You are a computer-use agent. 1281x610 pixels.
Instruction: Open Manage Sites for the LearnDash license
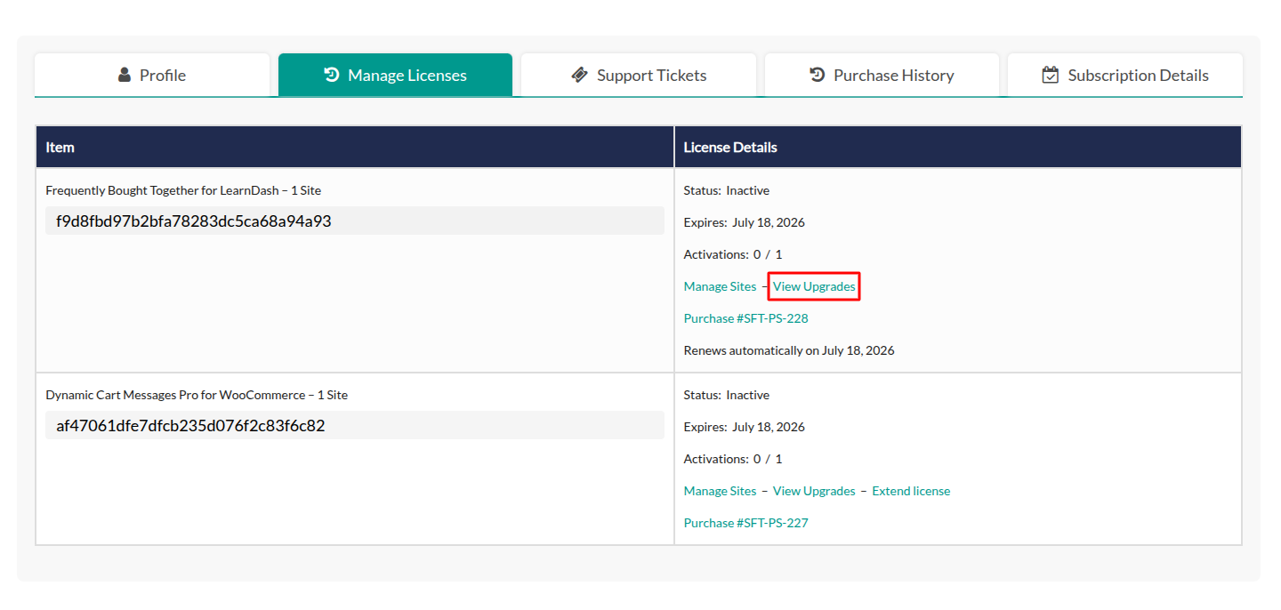point(720,286)
